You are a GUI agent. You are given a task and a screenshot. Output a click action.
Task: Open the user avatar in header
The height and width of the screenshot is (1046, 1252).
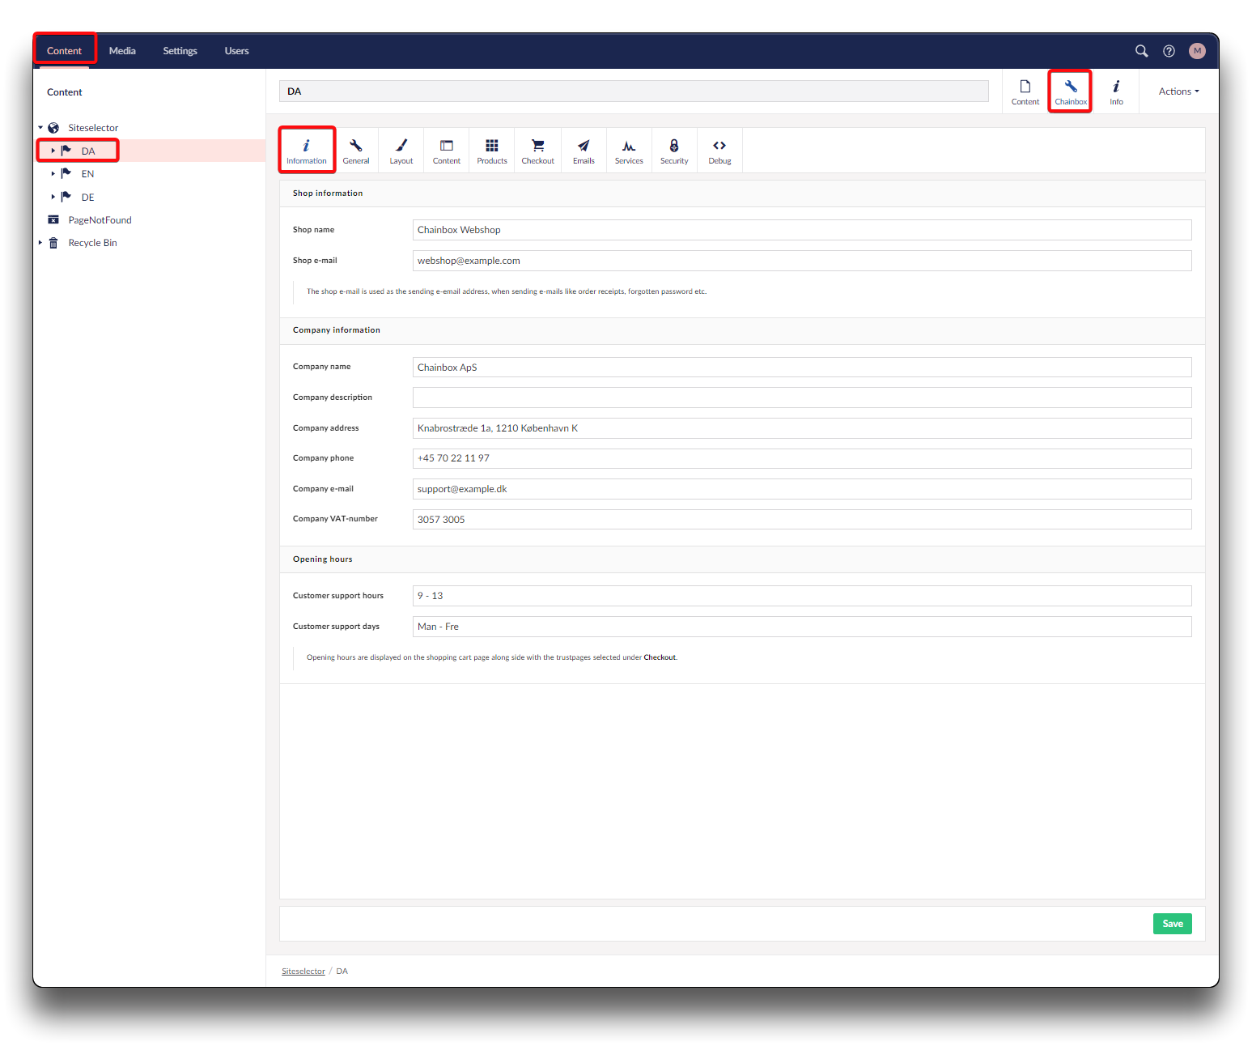pyautogui.click(x=1197, y=51)
